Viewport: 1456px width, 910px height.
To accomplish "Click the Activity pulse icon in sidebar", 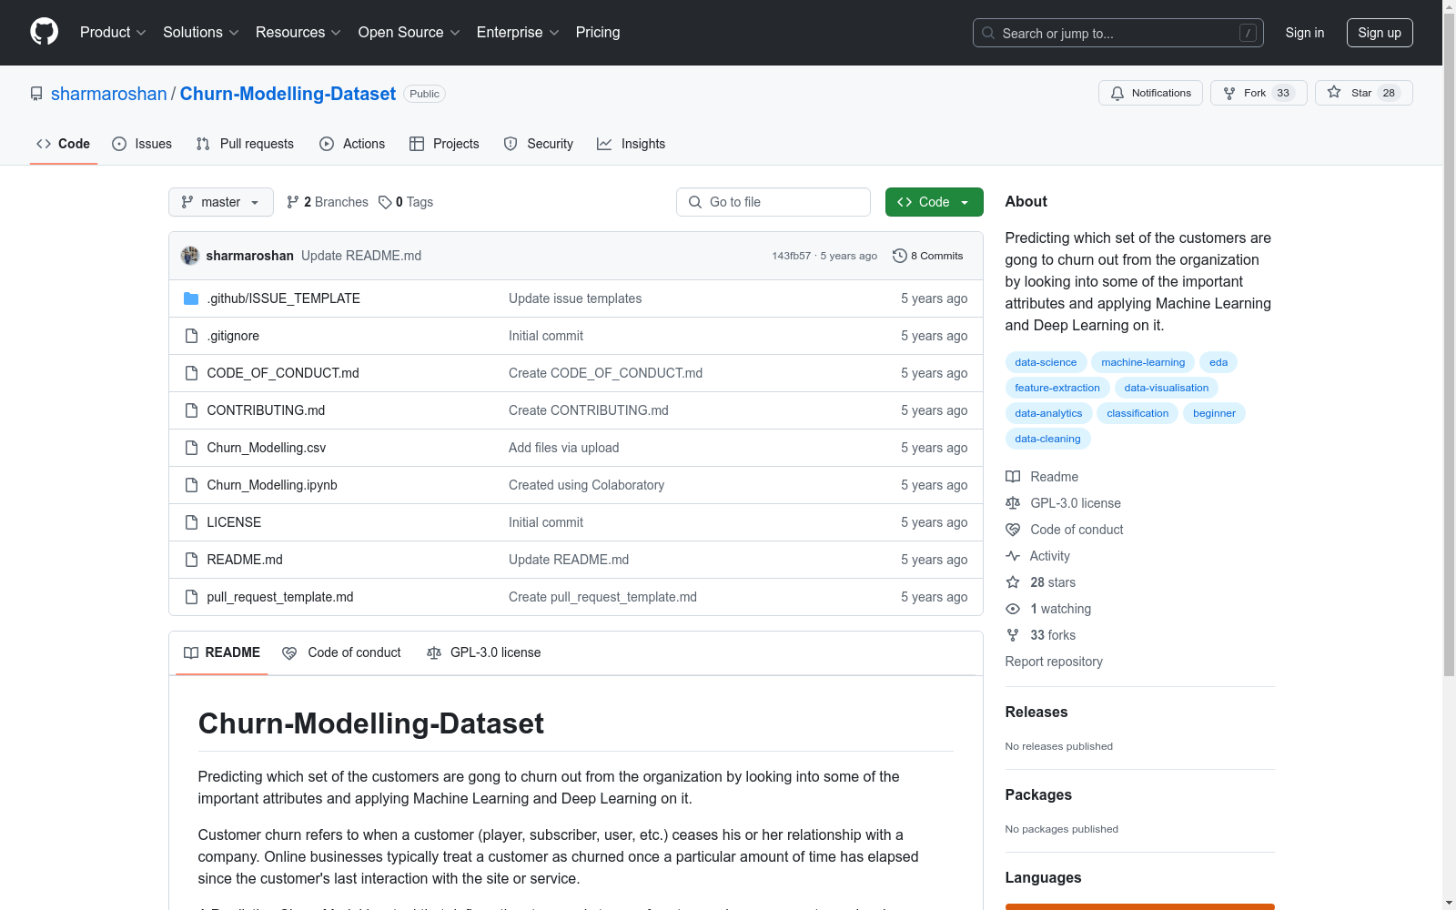I will [x=1012, y=555].
